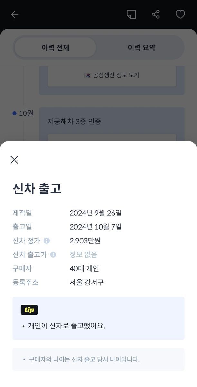Close the 신차 출고 bottom sheet
The width and height of the screenshot is (197, 387).
pos(14,160)
